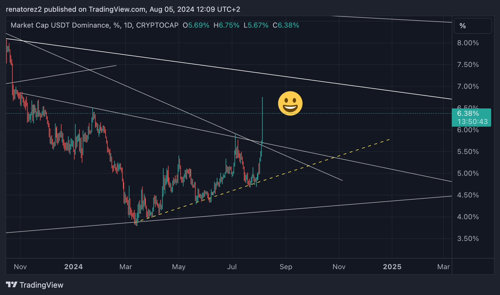The width and height of the screenshot is (500, 295).
Task: Click the 2024 label on time axis
Action: (x=74, y=267)
